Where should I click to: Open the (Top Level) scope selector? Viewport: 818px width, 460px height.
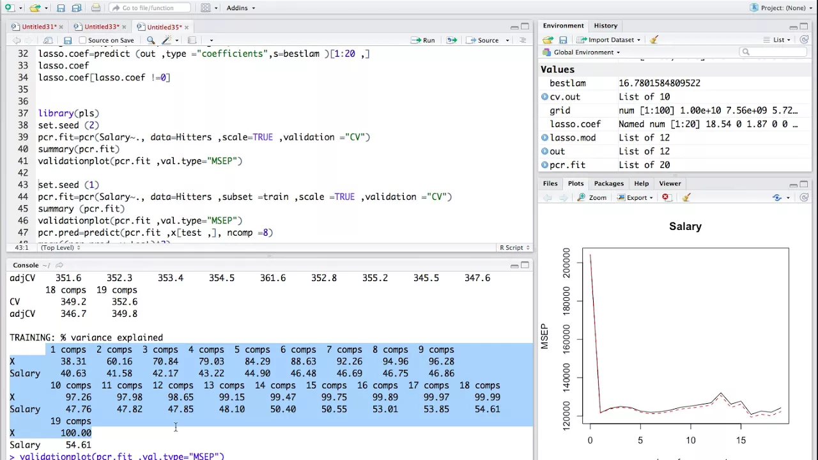[61, 247]
